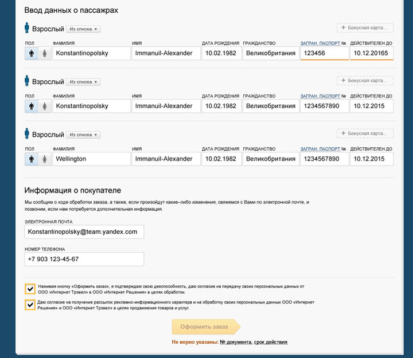This screenshot has width=413, height=358.
Task: Select male gender icon for first passenger
Action: pos(31,53)
